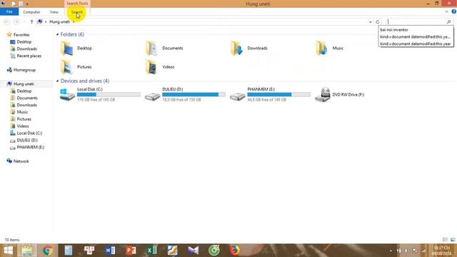The image size is (457, 257).
Task: Open Videos in the navigation pane
Action: [x=23, y=126]
